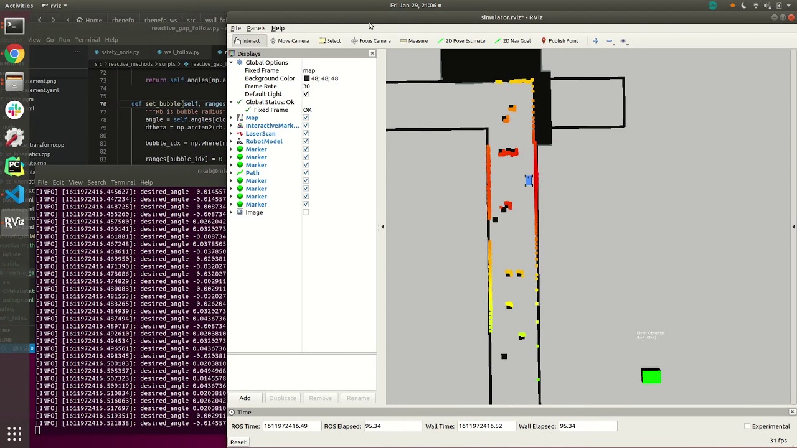The height and width of the screenshot is (448, 797).
Task: Click the blue plus add-tool icon
Action: point(595,41)
